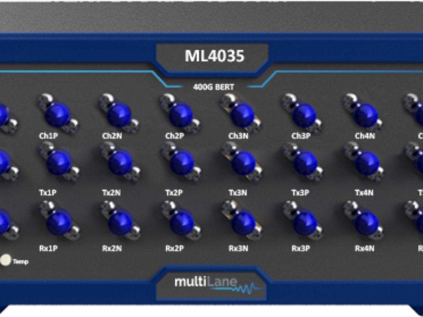The height and width of the screenshot is (317, 423).
Task: Click the Ch4N text label
Action: [x=365, y=136]
